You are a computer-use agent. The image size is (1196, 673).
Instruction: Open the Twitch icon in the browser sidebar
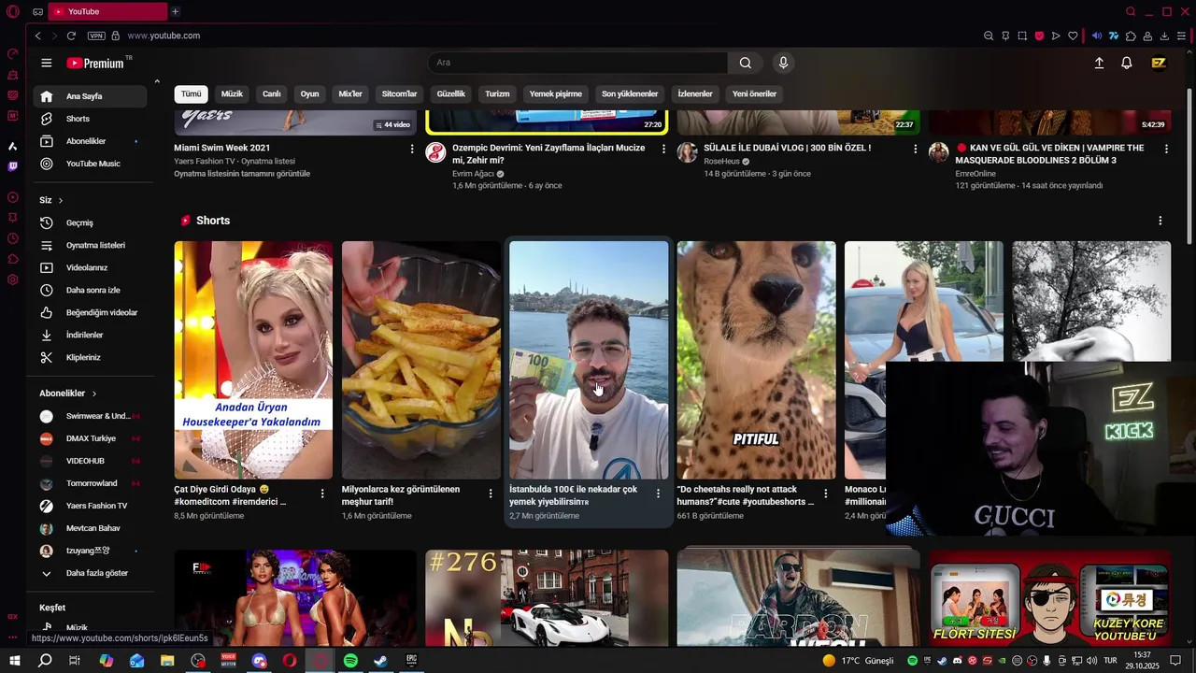pos(12,166)
